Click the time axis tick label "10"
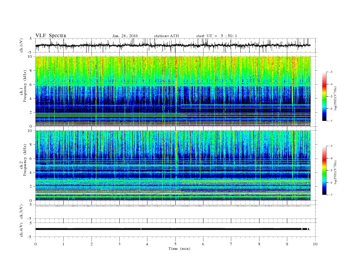The width and height of the screenshot is (355, 274). tap(315, 244)
